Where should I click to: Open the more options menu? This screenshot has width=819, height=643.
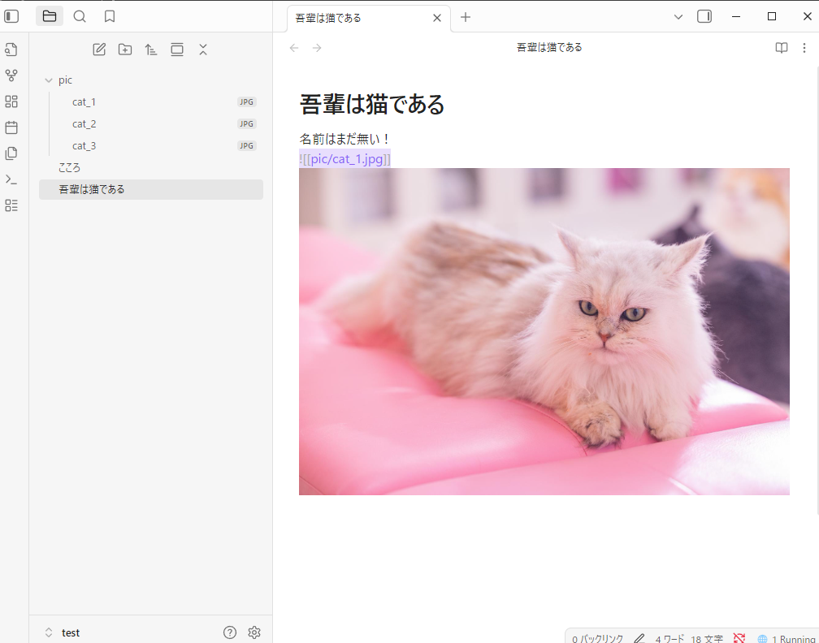click(804, 48)
